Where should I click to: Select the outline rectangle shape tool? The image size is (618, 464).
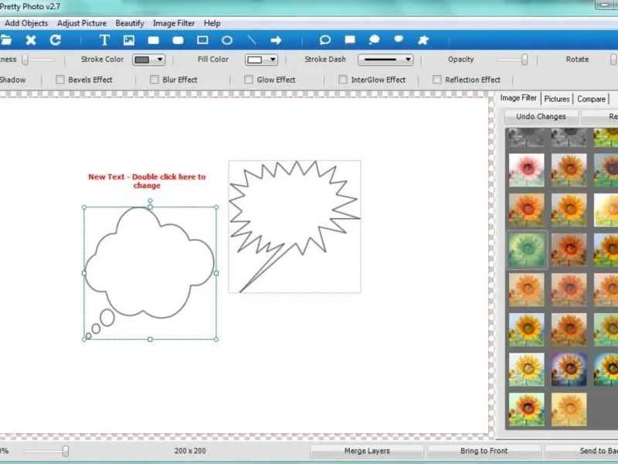202,40
